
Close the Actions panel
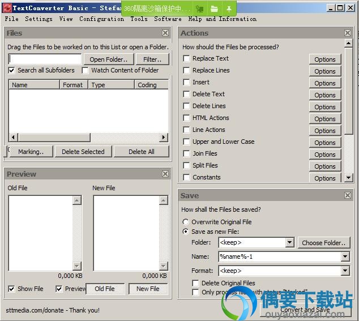tap(348, 33)
